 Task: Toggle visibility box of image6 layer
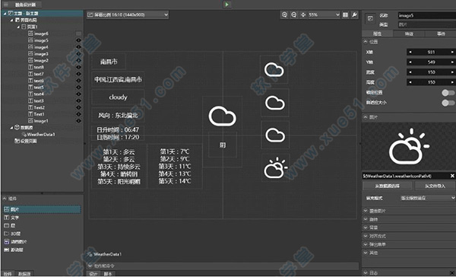pyautogui.click(x=78, y=33)
